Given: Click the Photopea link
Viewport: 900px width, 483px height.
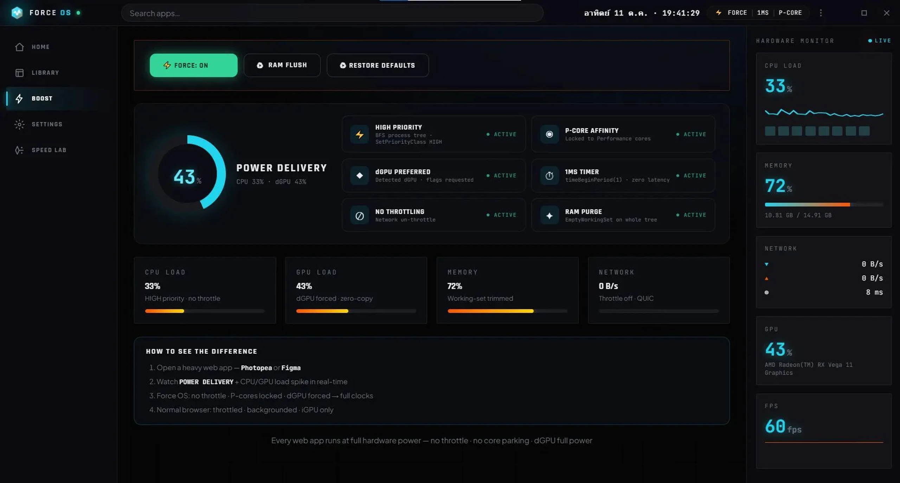Looking at the screenshot, I should (256, 368).
